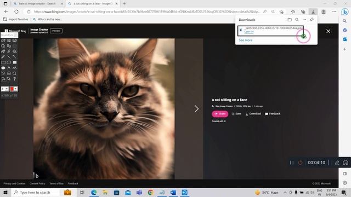The width and height of the screenshot is (351, 197).
Task: Close the image detail view with X
Action: click(x=328, y=31)
